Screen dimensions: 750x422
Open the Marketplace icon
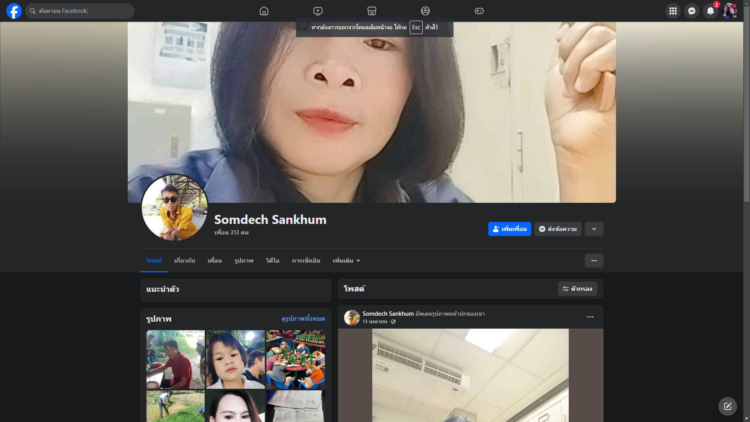pyautogui.click(x=372, y=11)
